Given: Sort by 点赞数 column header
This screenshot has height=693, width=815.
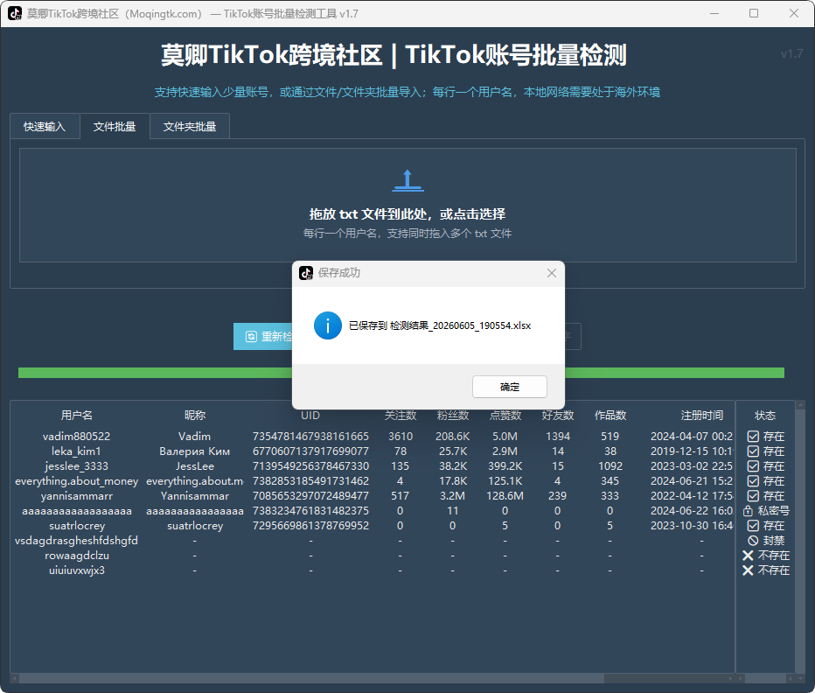Looking at the screenshot, I should tap(505, 415).
